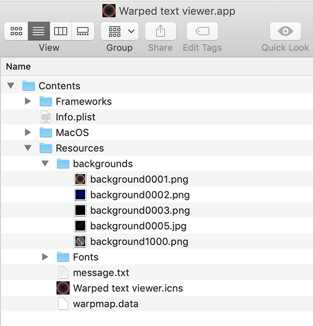The width and height of the screenshot is (313, 326).
Task: Switch to column view mode
Action: [61, 31]
